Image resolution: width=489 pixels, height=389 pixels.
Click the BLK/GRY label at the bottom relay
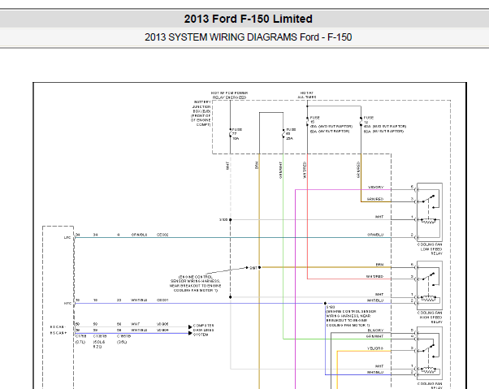coord(376,331)
